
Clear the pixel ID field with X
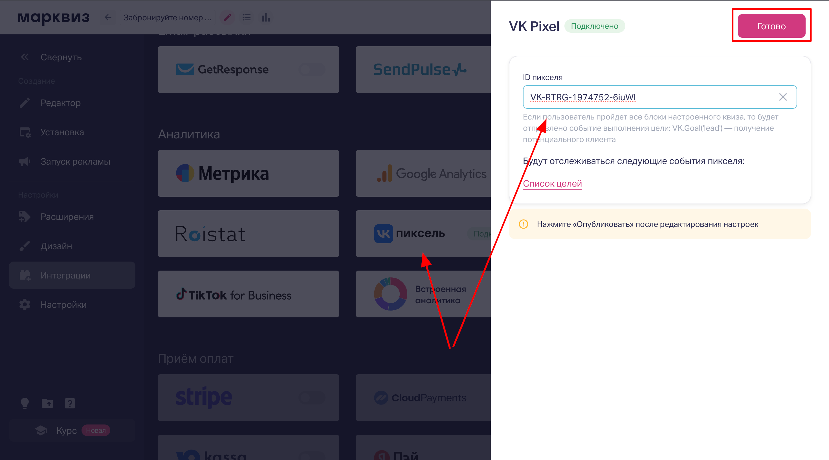point(783,97)
